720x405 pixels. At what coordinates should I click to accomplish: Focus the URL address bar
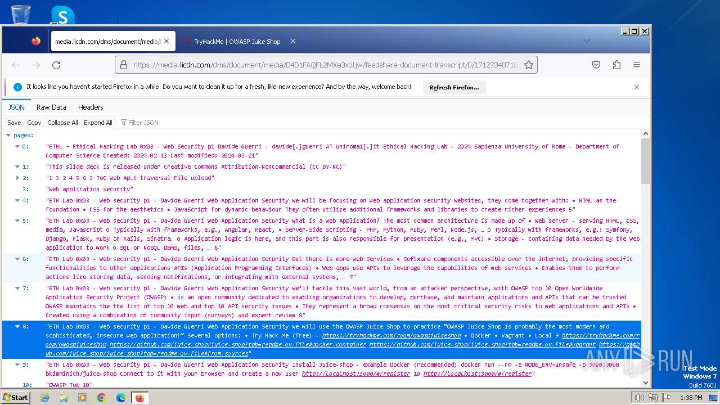pos(326,65)
